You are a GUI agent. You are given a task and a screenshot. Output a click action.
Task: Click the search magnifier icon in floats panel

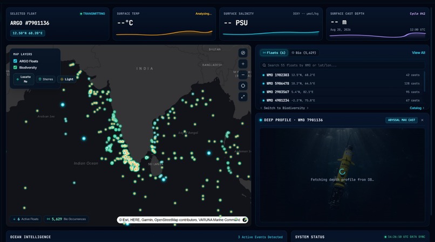coord(264,65)
